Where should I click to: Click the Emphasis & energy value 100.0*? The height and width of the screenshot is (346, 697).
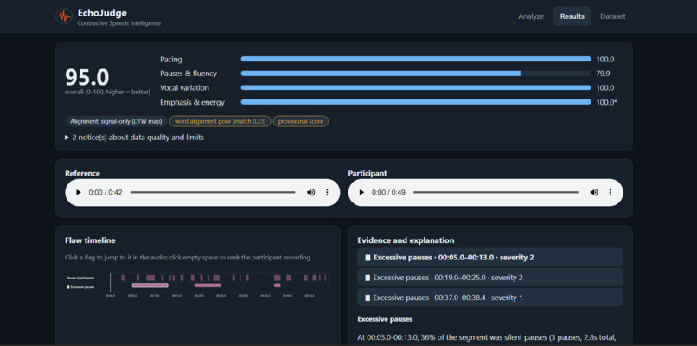[606, 102]
